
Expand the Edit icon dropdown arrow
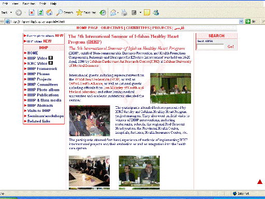(140, 12)
